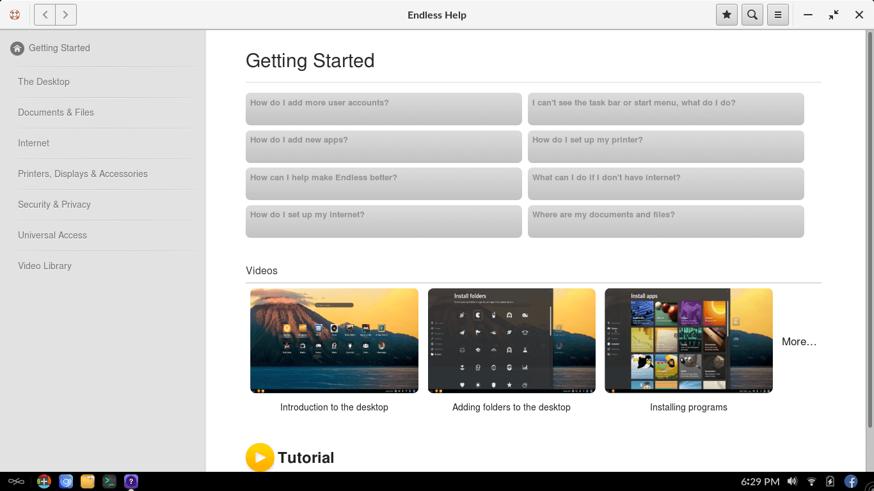Screen dimensions: 874x491
Task: Open 'What can I do if I don't have internet?'
Action: (x=666, y=183)
